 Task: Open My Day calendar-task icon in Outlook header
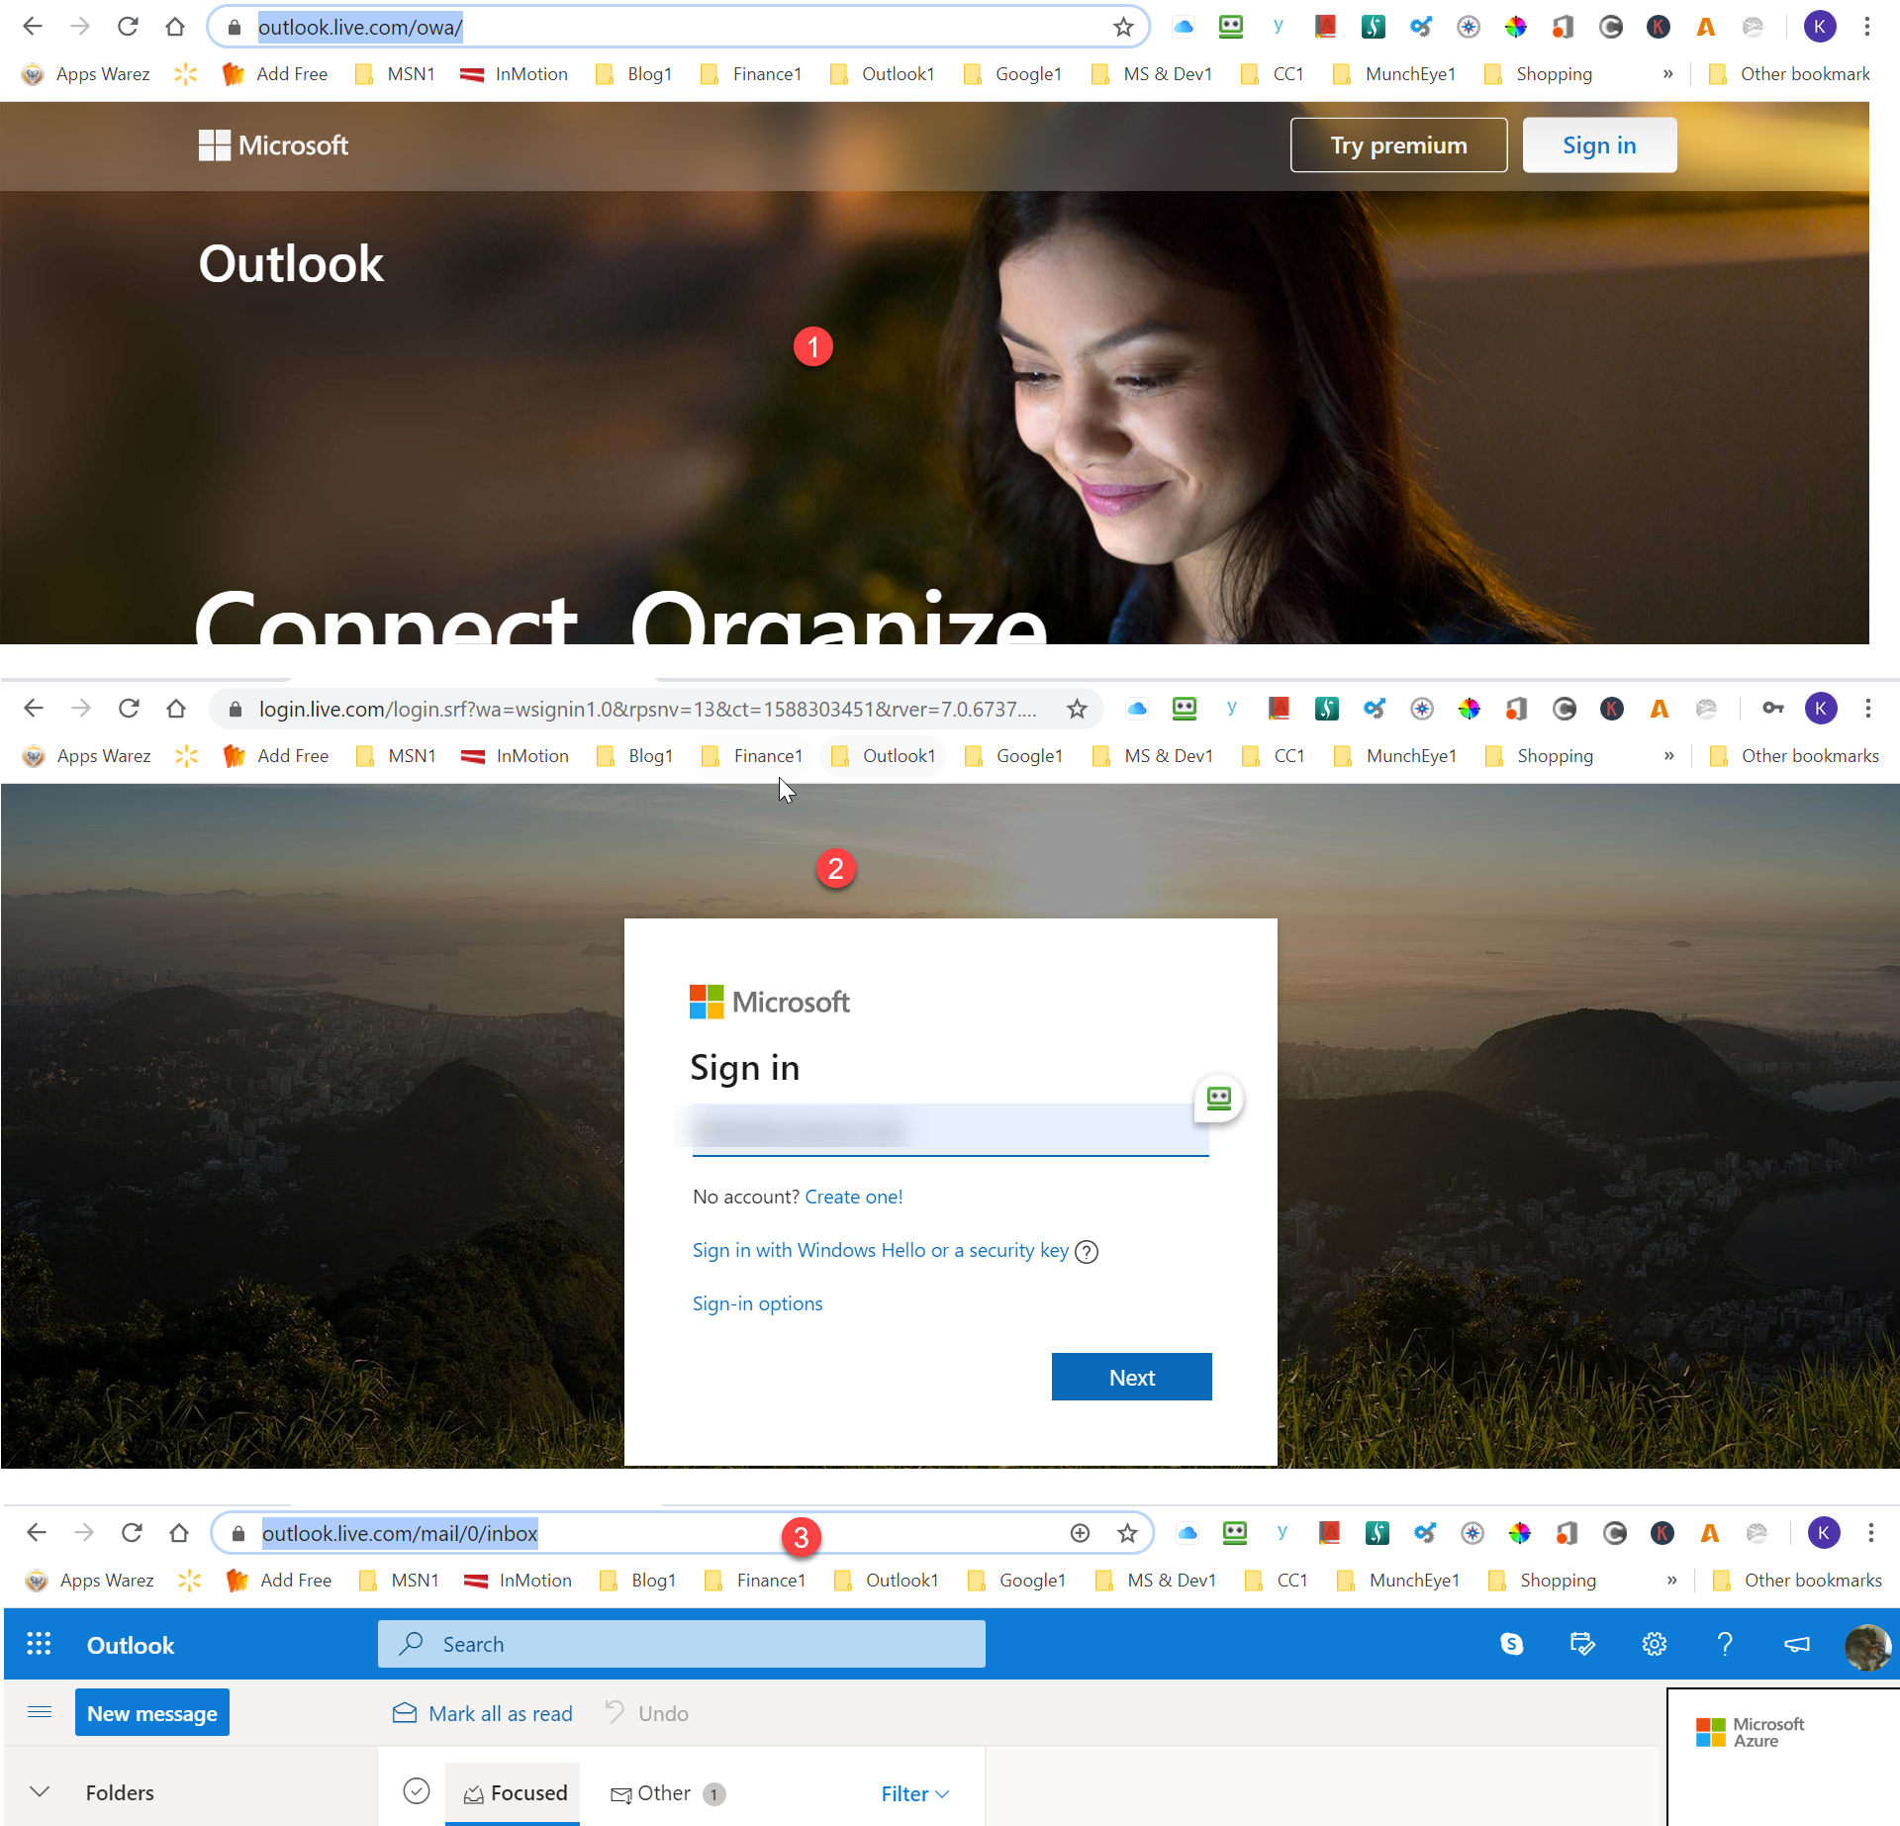pyautogui.click(x=1582, y=1644)
